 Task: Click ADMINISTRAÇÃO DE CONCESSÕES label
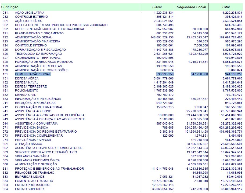point(42,70)
